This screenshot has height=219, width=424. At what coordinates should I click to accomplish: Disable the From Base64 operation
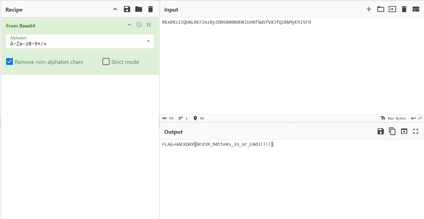coord(139,25)
